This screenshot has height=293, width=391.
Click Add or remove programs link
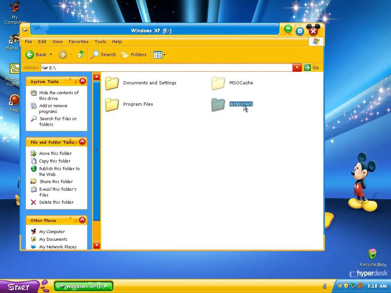(x=53, y=108)
